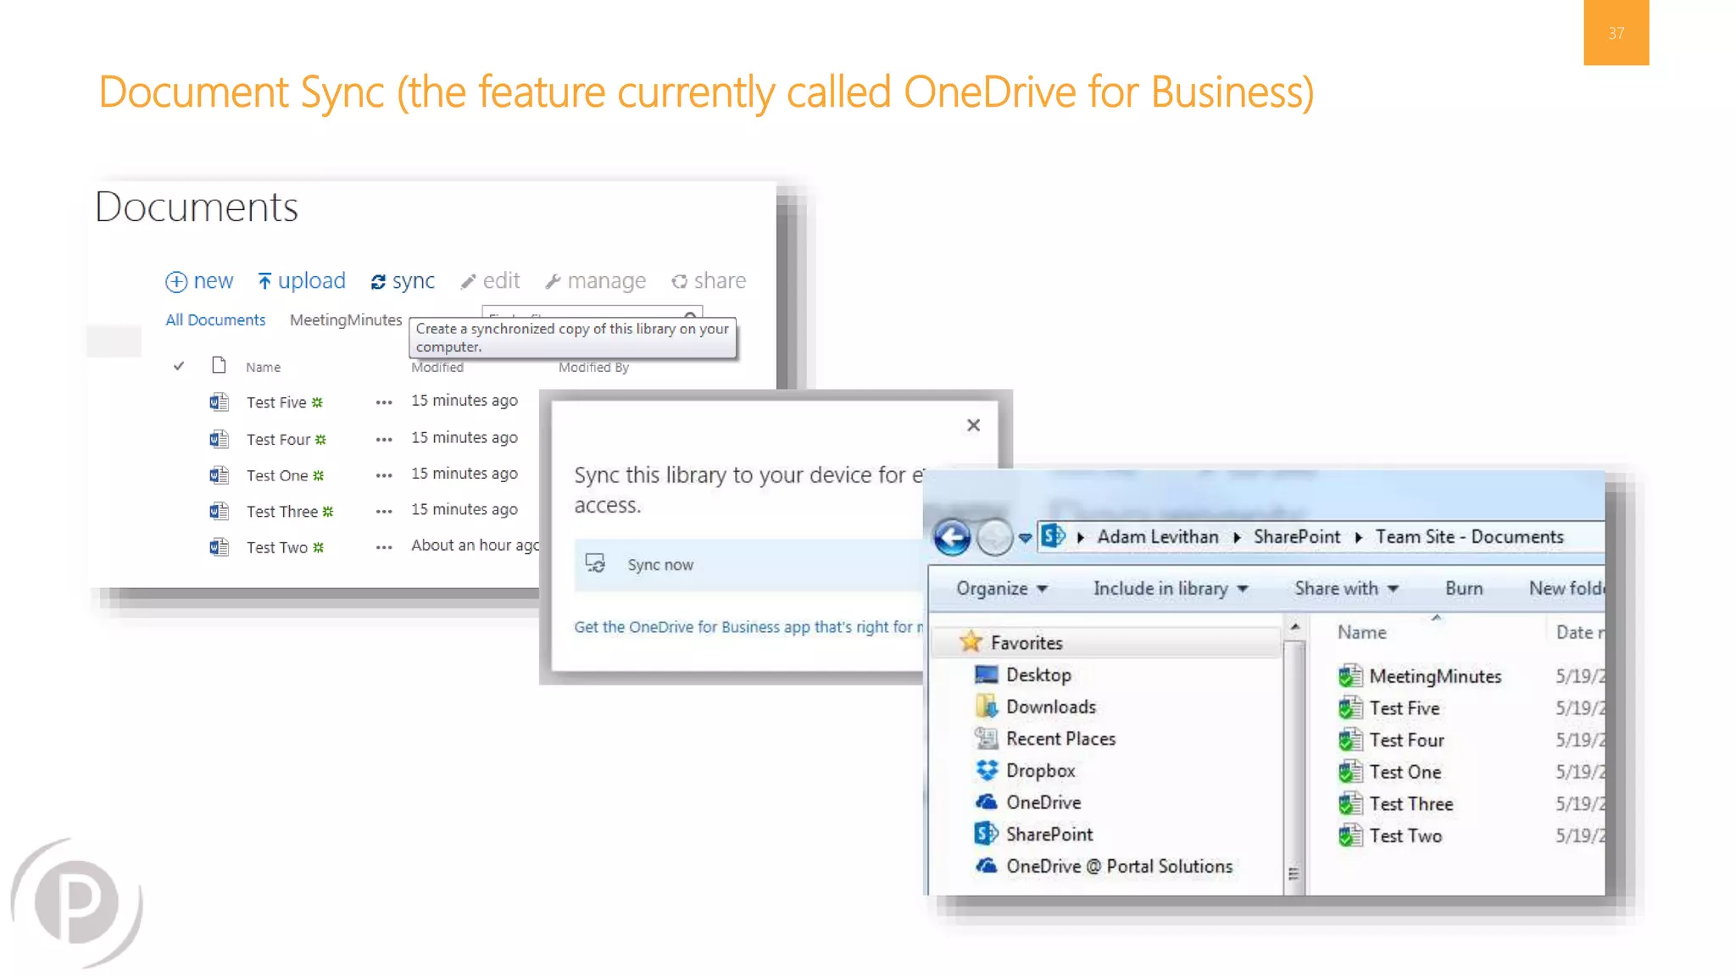Viewport: 1736px width, 976px height.
Task: Open ellipsis menu for Test Three
Action: pyautogui.click(x=384, y=512)
